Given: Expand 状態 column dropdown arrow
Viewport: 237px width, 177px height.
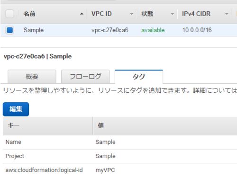Looking at the screenshot, I should pyautogui.click(x=173, y=14).
